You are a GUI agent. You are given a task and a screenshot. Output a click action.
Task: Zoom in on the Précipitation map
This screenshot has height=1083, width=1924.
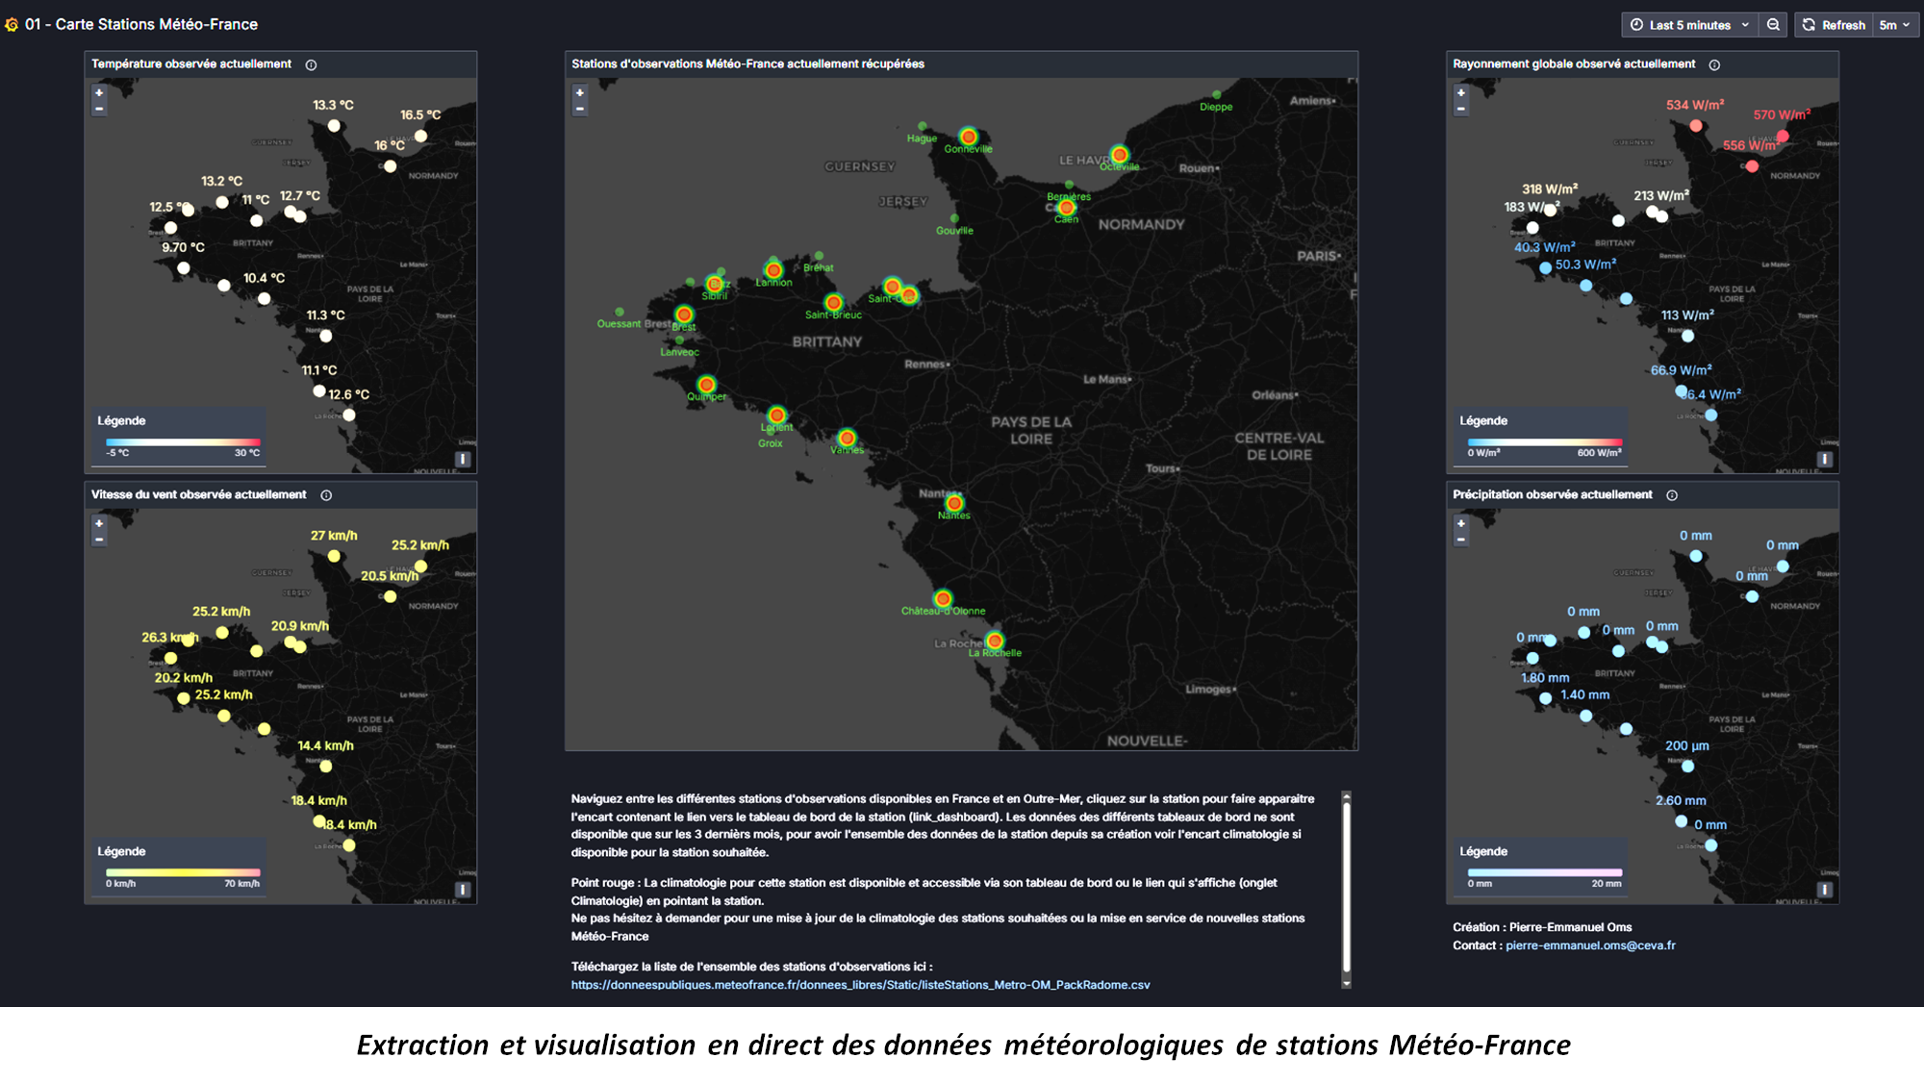click(x=1461, y=524)
